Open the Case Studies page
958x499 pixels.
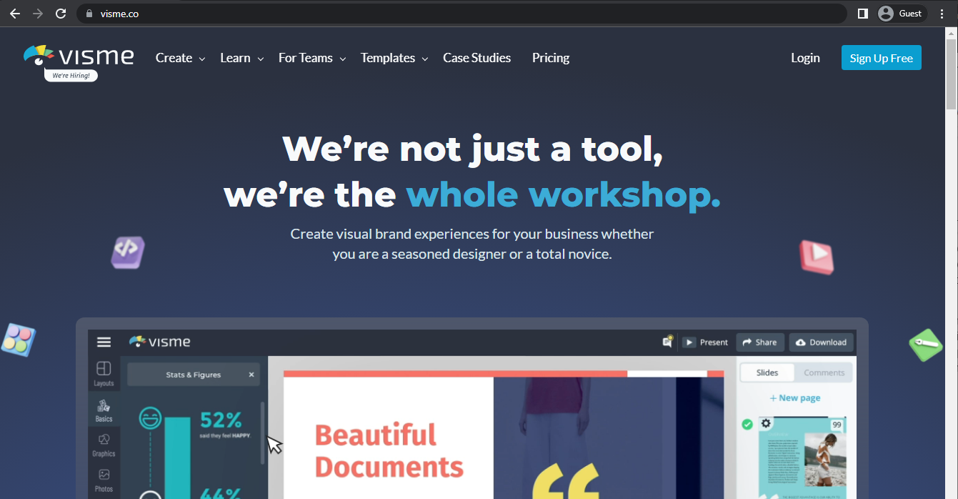coord(476,58)
